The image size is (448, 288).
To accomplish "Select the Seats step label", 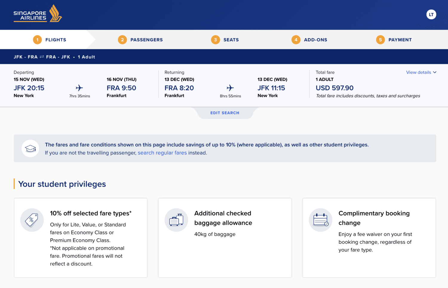I will coord(231,39).
